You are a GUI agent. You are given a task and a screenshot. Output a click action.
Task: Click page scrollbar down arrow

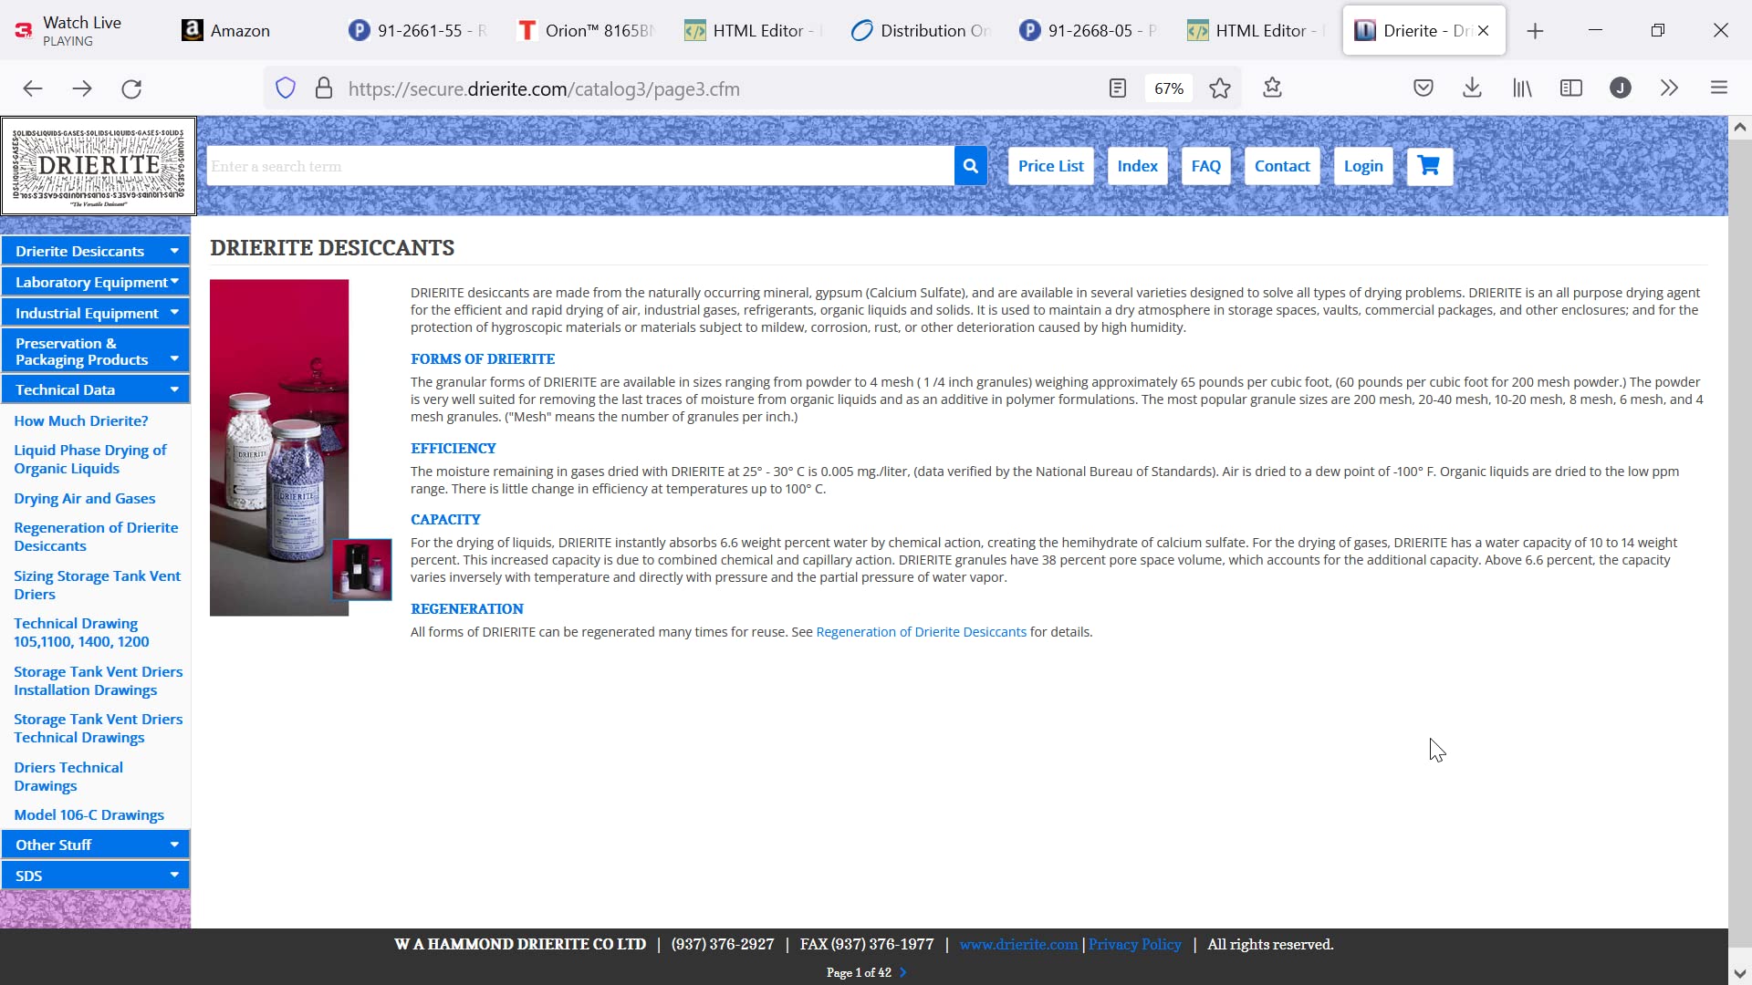[x=1739, y=974]
